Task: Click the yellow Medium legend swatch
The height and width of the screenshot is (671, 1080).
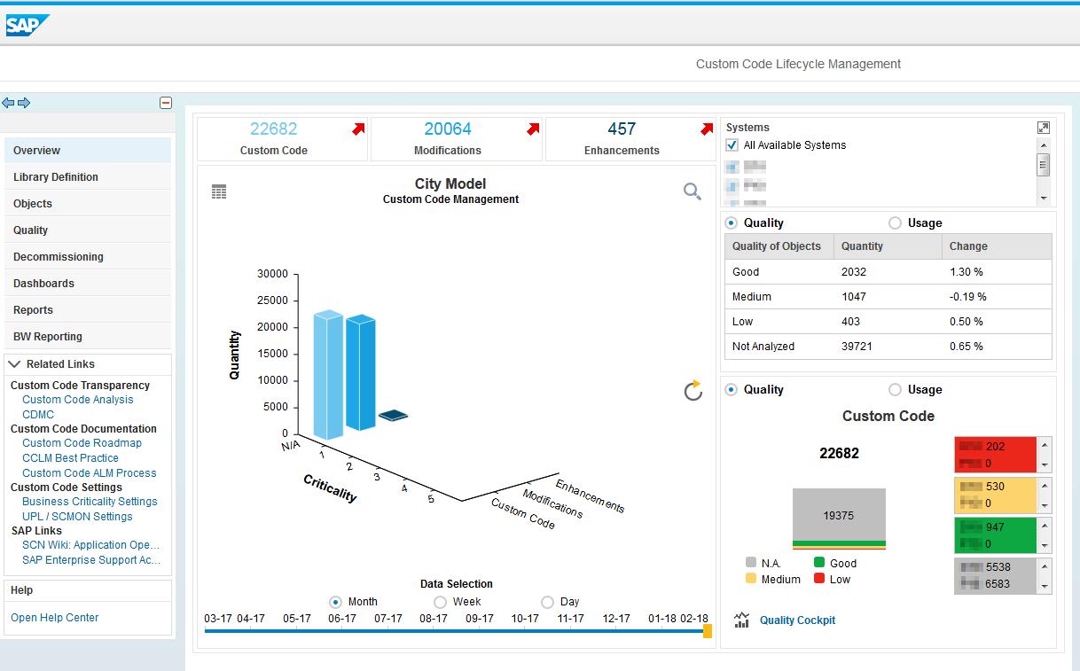Action: (751, 580)
